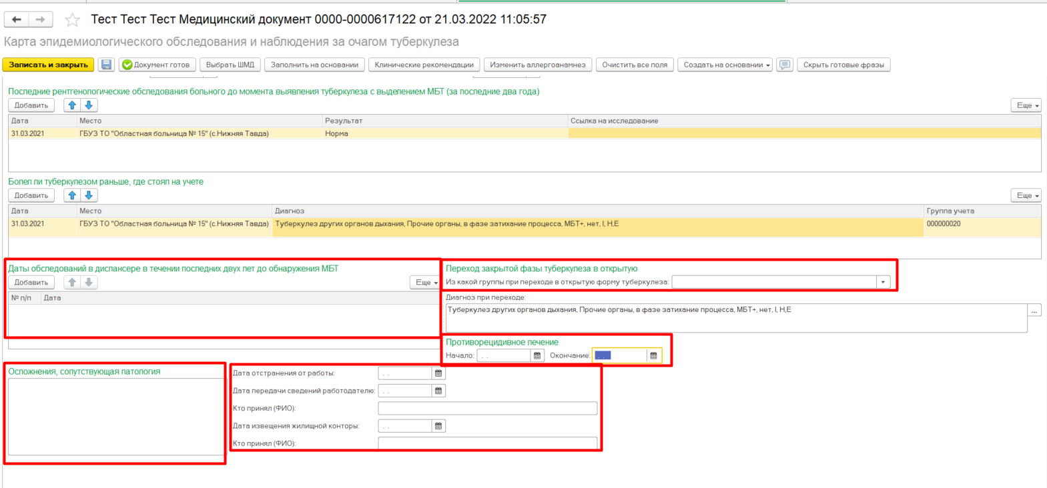Save document using the floppy disk icon
Screen dimensions: 1047x488
click(x=106, y=65)
